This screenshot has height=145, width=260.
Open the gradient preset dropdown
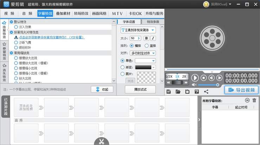point(154,67)
